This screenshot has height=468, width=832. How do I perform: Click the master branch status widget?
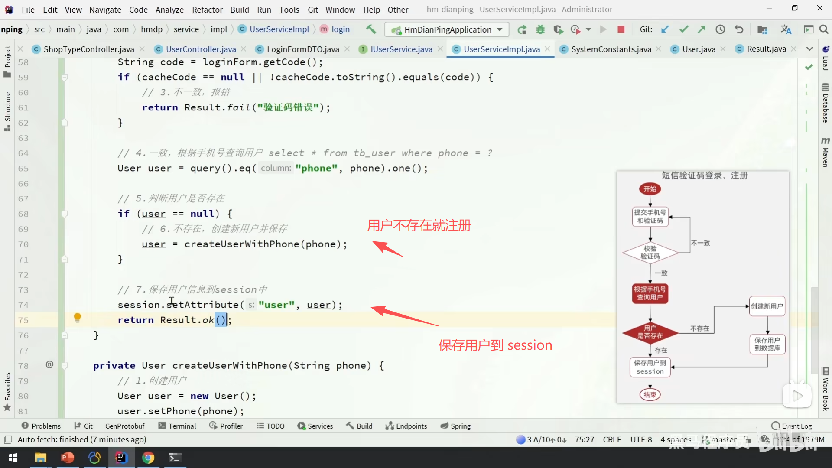tap(723, 439)
